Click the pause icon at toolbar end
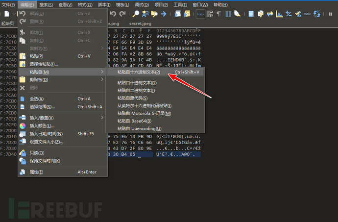Image resolution: width=338 pixels, height=222 pixels. coord(331,14)
